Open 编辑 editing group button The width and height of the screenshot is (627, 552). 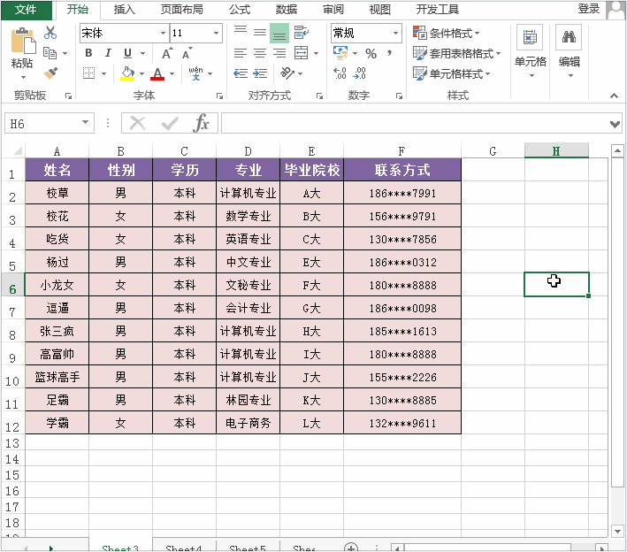click(570, 51)
